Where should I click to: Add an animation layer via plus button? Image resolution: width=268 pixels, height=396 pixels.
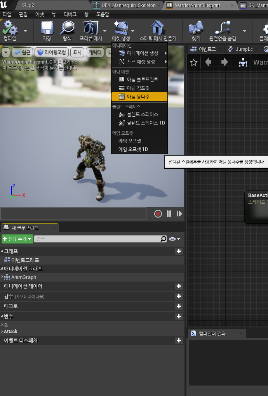179,286
